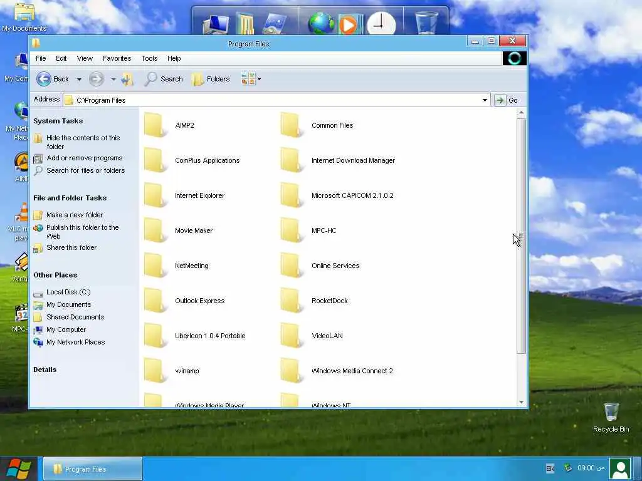
Task: Collapse the System Tasks section header
Action: coord(58,121)
